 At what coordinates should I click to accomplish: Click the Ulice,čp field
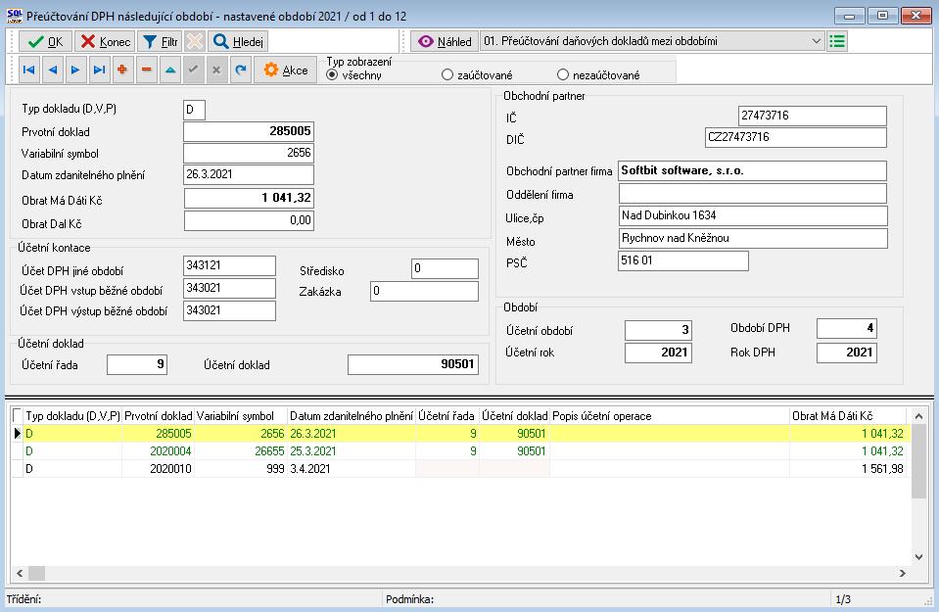click(x=753, y=216)
